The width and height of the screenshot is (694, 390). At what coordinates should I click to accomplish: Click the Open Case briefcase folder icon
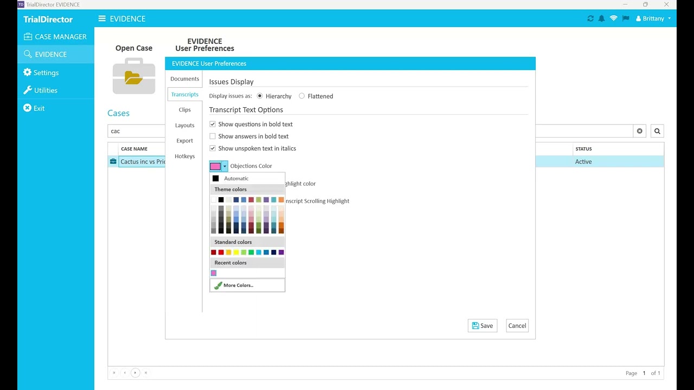134,76
